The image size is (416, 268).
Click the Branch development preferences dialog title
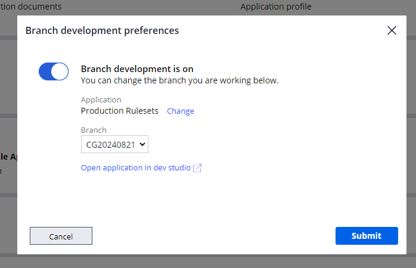[x=102, y=30]
